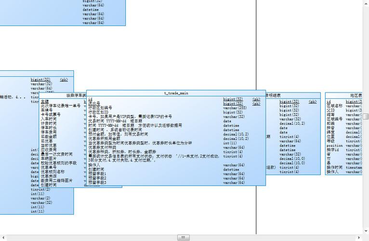The height and width of the screenshot is (241, 369).
Task: Click the '主键' column in parking table
Action: 45,102
